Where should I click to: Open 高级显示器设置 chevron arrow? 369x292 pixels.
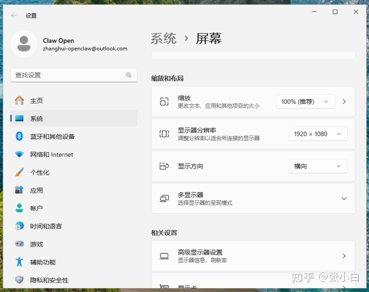pyautogui.click(x=344, y=256)
